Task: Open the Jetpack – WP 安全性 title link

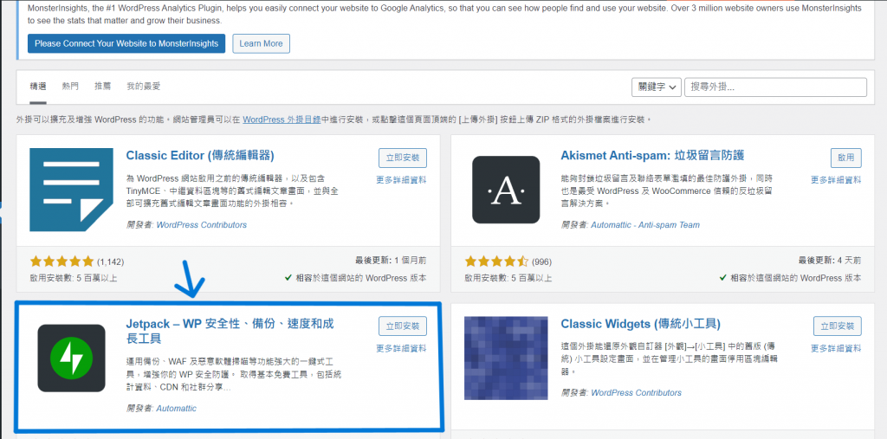Action: coord(230,331)
